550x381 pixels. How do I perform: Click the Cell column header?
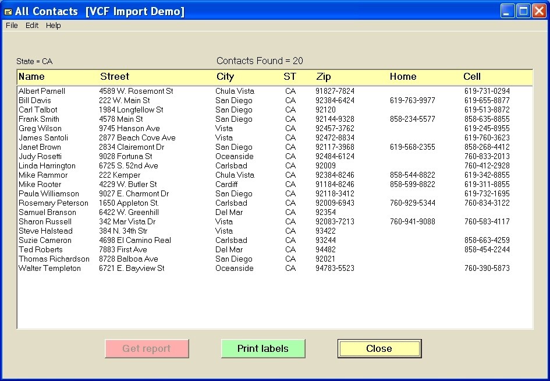point(471,76)
